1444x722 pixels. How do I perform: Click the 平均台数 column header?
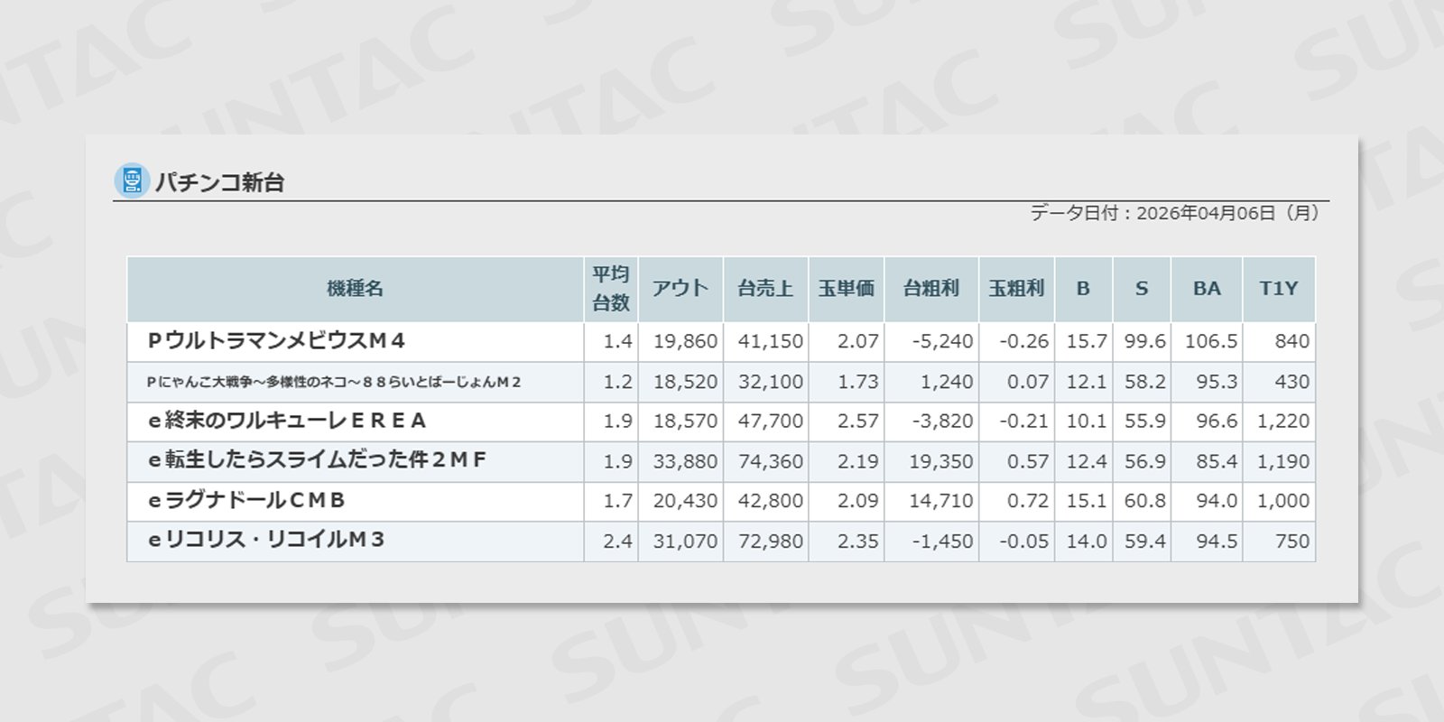point(610,289)
